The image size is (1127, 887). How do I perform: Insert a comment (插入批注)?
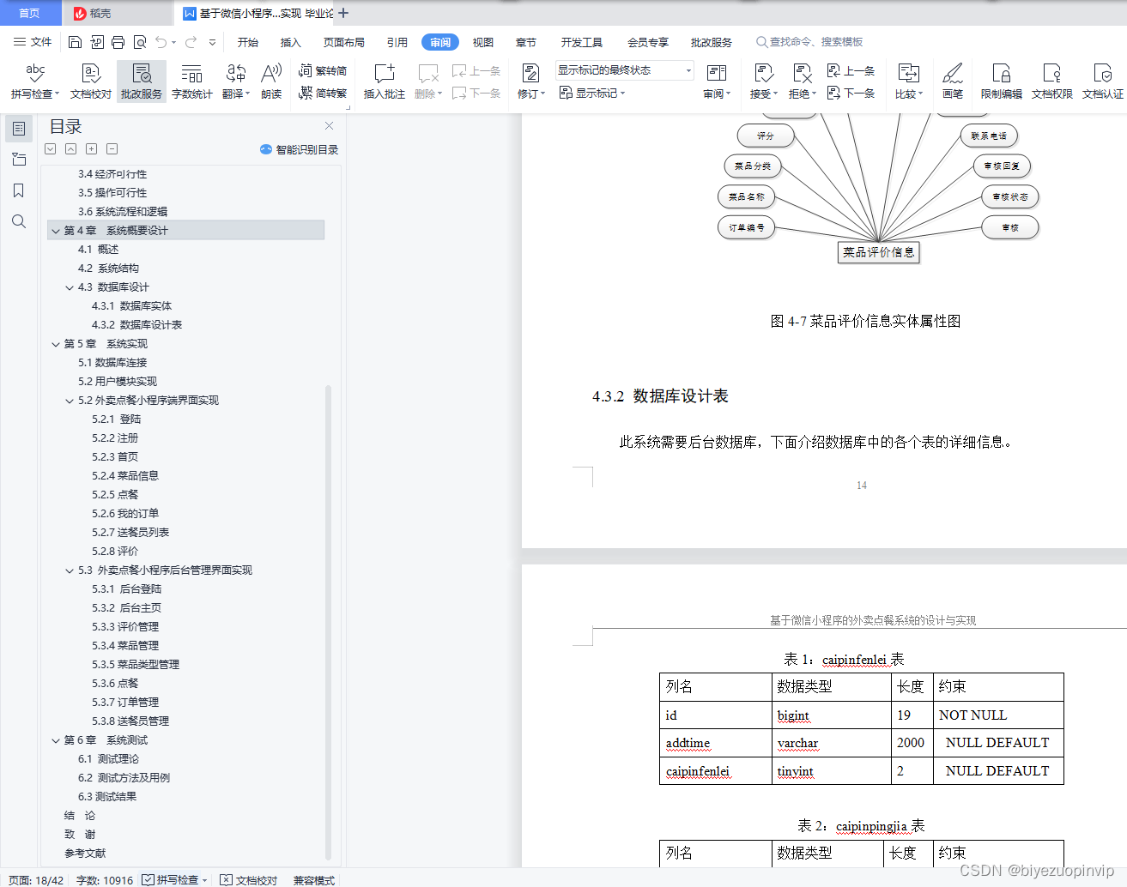tap(384, 81)
